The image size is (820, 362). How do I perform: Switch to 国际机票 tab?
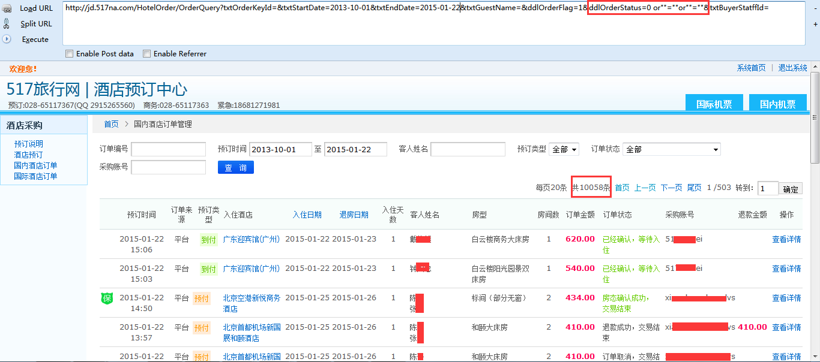pos(714,103)
